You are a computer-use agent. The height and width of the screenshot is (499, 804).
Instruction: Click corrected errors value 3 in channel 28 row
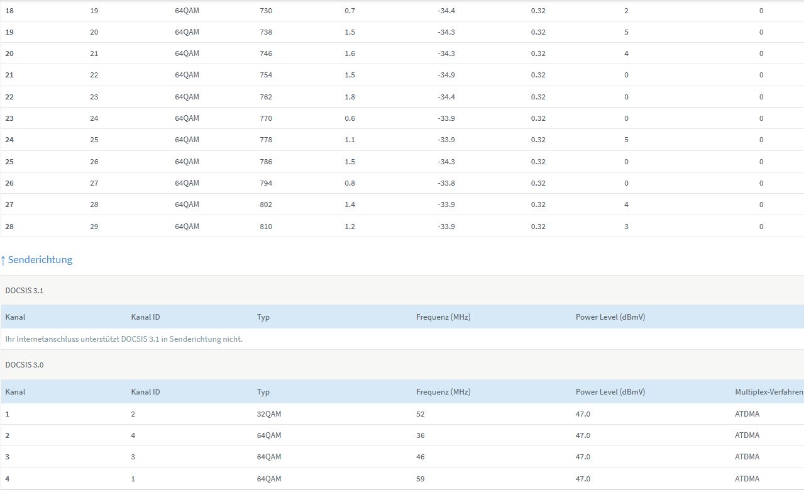[x=626, y=227]
